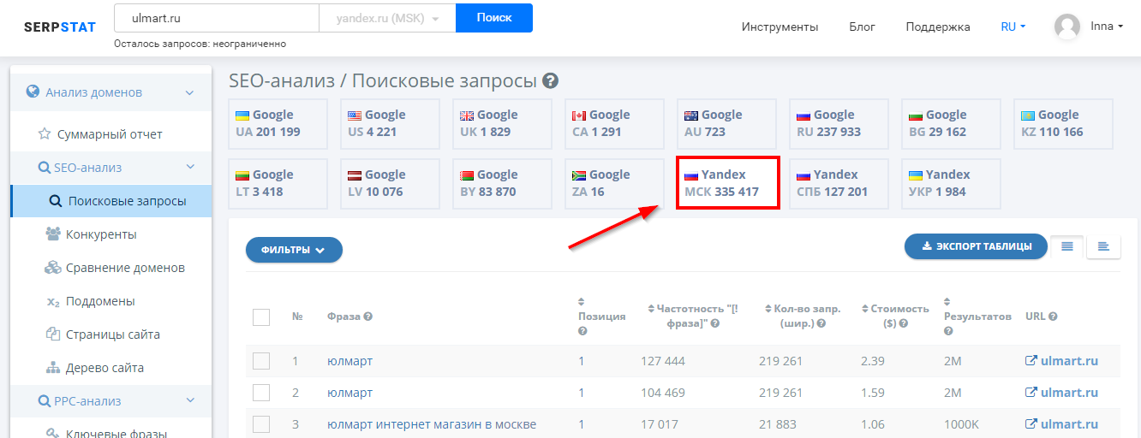Viewport: 1141px width, 438px height.
Task: Open Блог in the top menu
Action: click(862, 27)
